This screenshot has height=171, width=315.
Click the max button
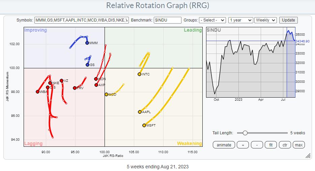298,145
